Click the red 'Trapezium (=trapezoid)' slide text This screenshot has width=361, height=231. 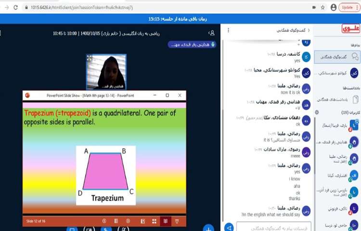(58, 113)
